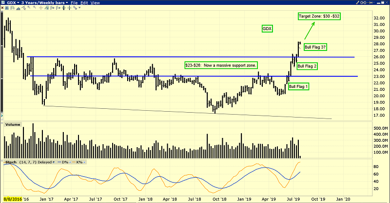
Task: Activate the crosshair cursor tool
Action: [41, 8]
